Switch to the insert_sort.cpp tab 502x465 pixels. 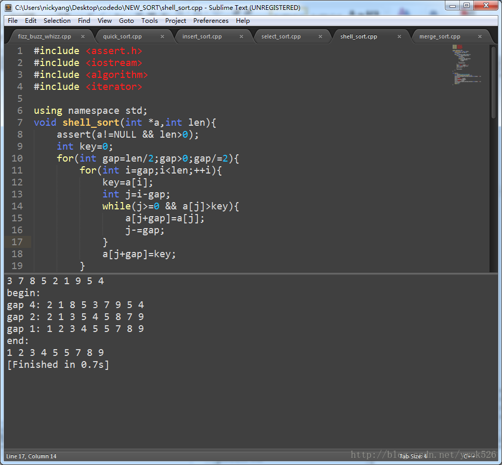[x=202, y=36]
